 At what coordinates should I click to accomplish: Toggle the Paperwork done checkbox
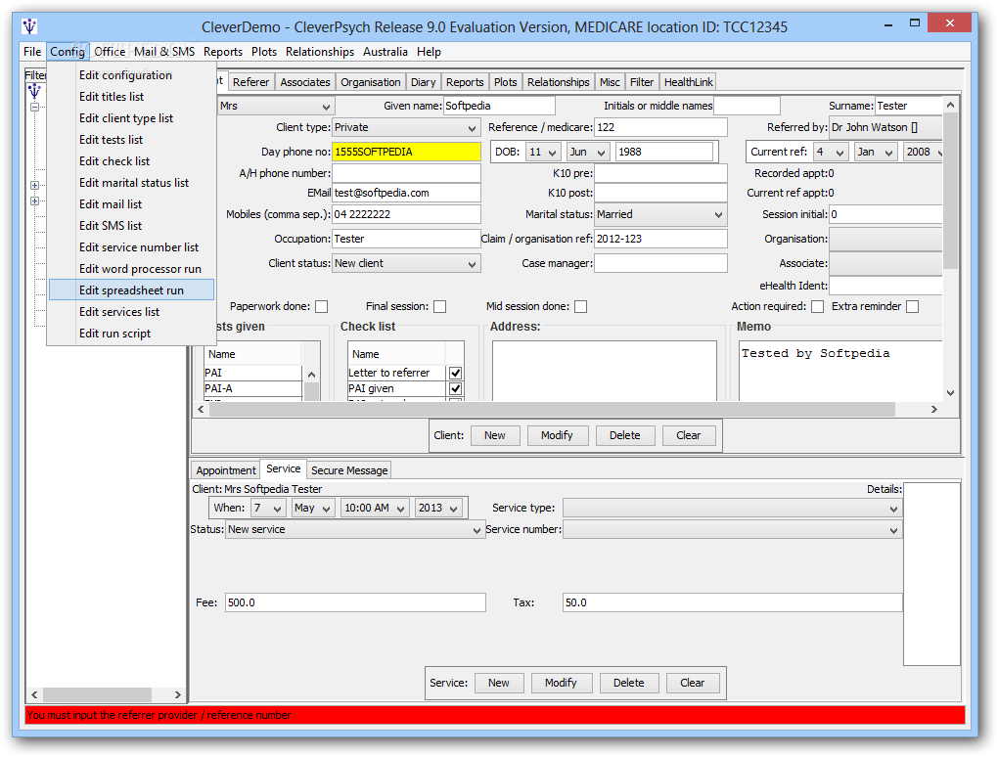(322, 307)
